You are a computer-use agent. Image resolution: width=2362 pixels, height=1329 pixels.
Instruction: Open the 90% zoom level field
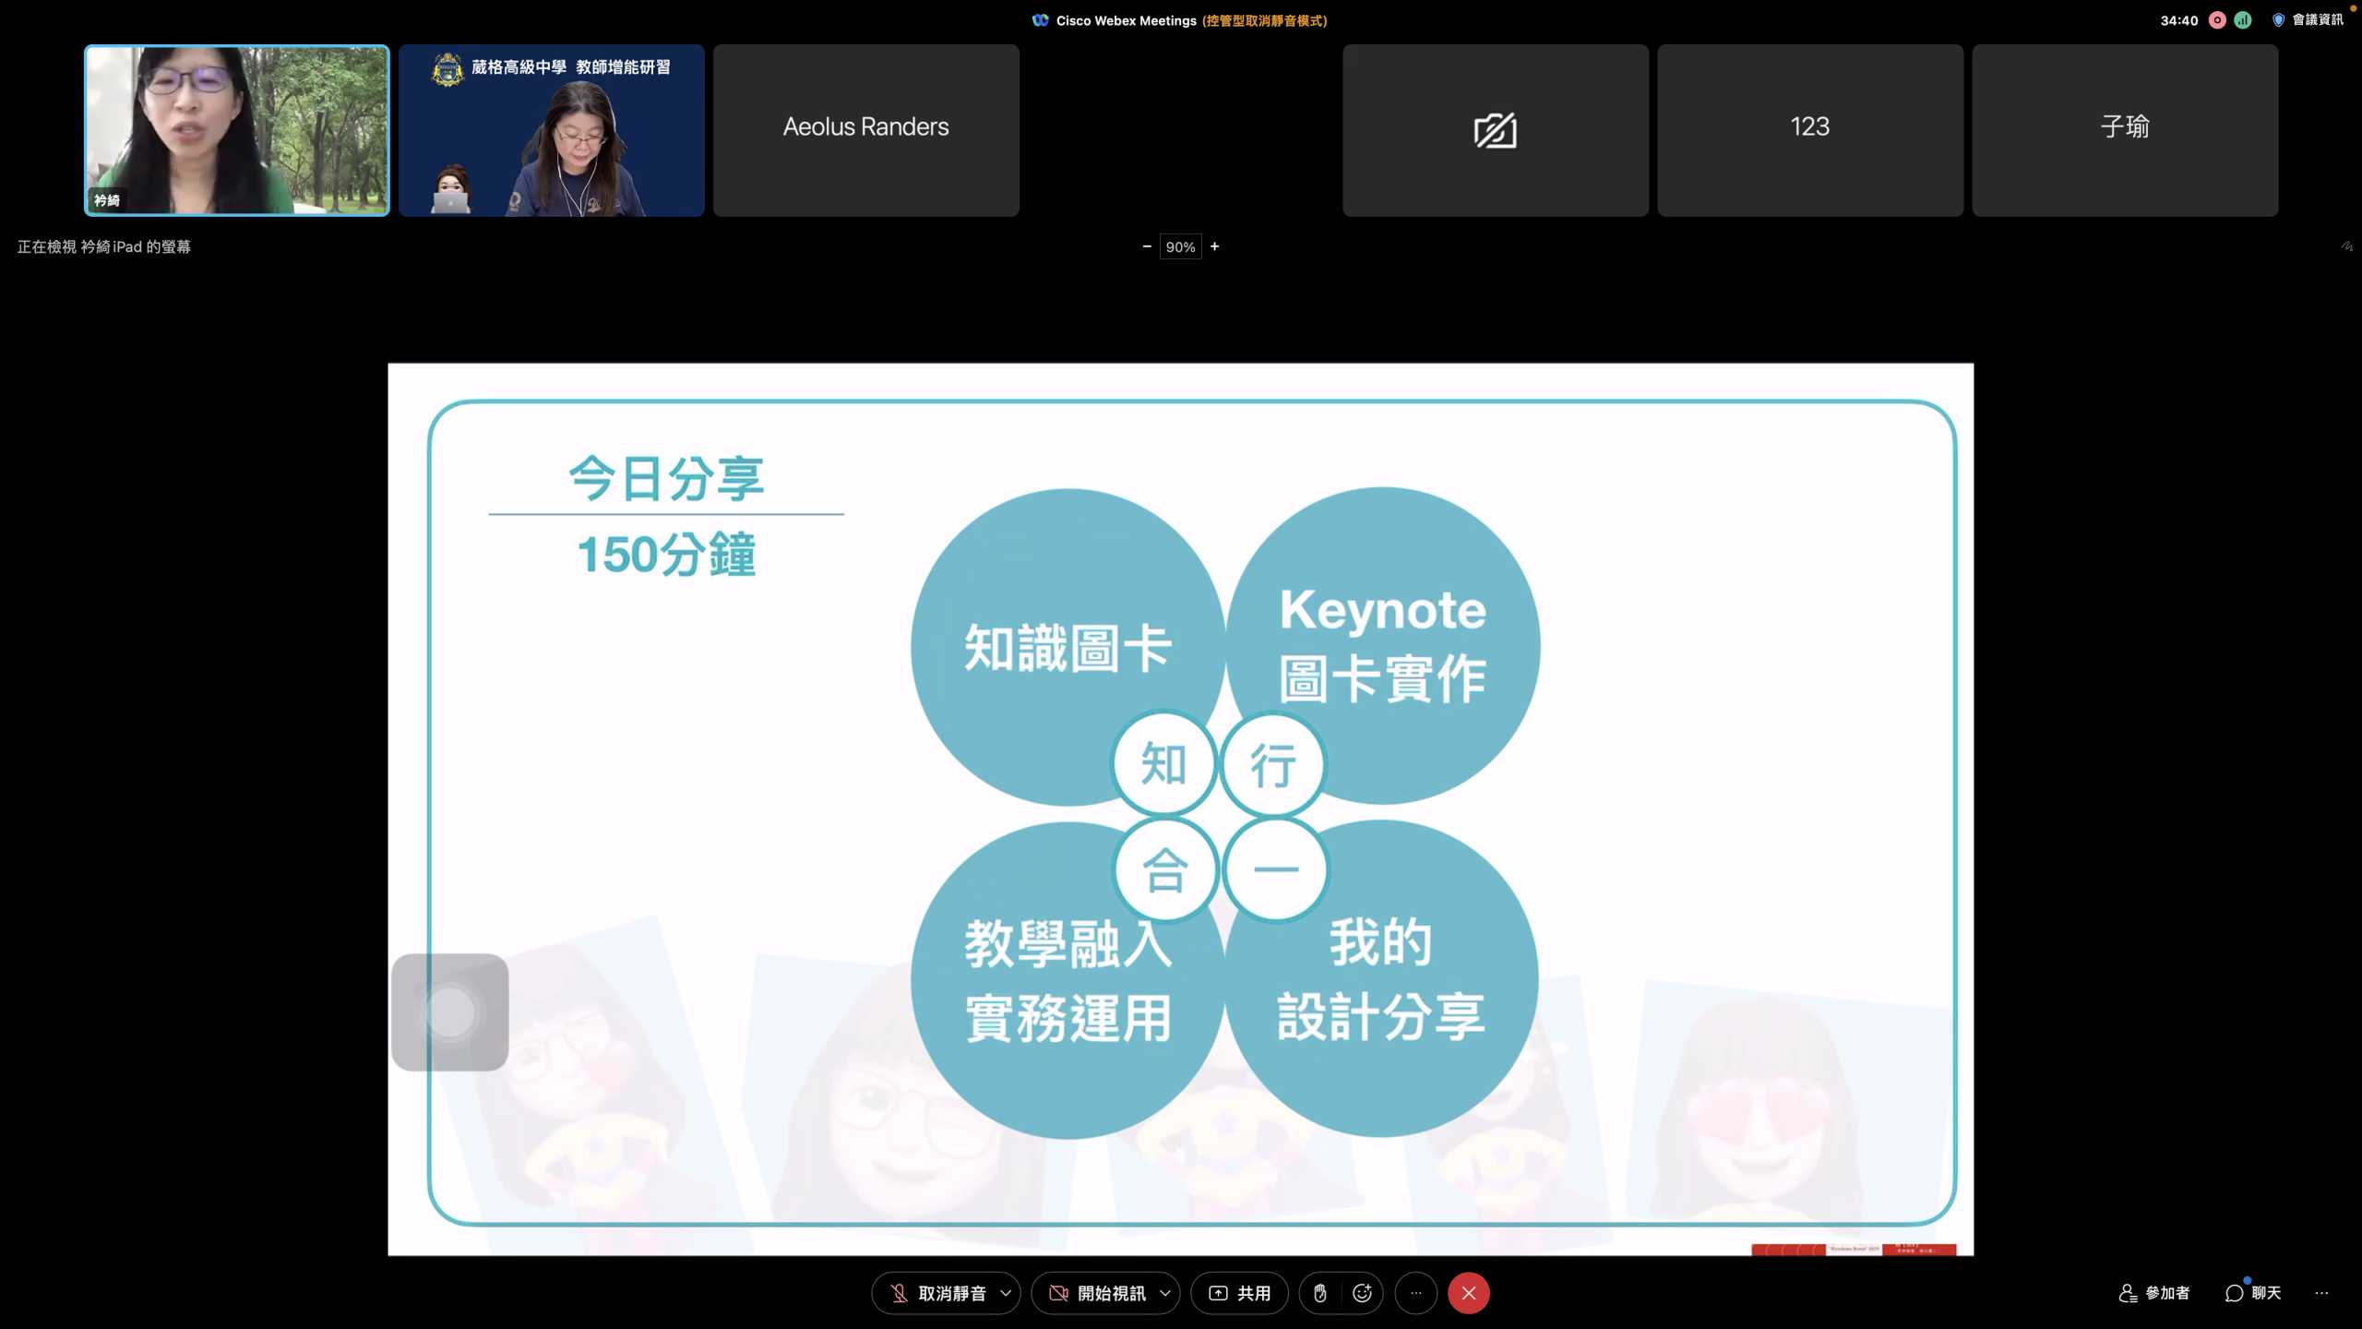click(1180, 246)
